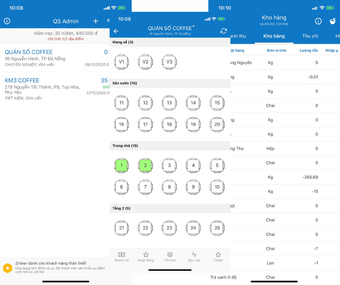Select second floor table 21
Screen dimensions: 340x285
[122, 228]
